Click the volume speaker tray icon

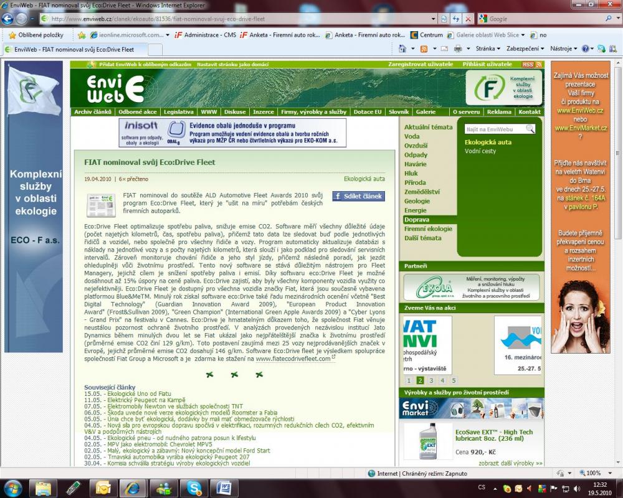(x=576, y=489)
